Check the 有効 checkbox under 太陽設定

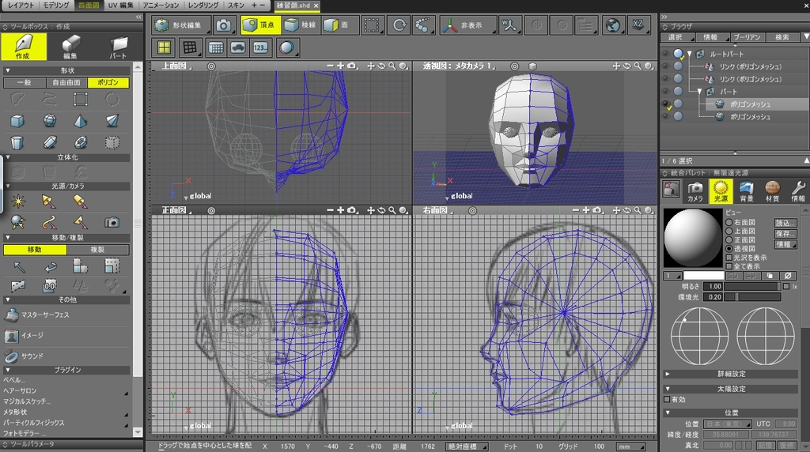pos(667,400)
